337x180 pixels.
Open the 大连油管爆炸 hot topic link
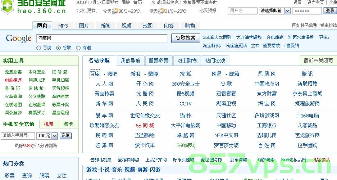(x=249, y=37)
